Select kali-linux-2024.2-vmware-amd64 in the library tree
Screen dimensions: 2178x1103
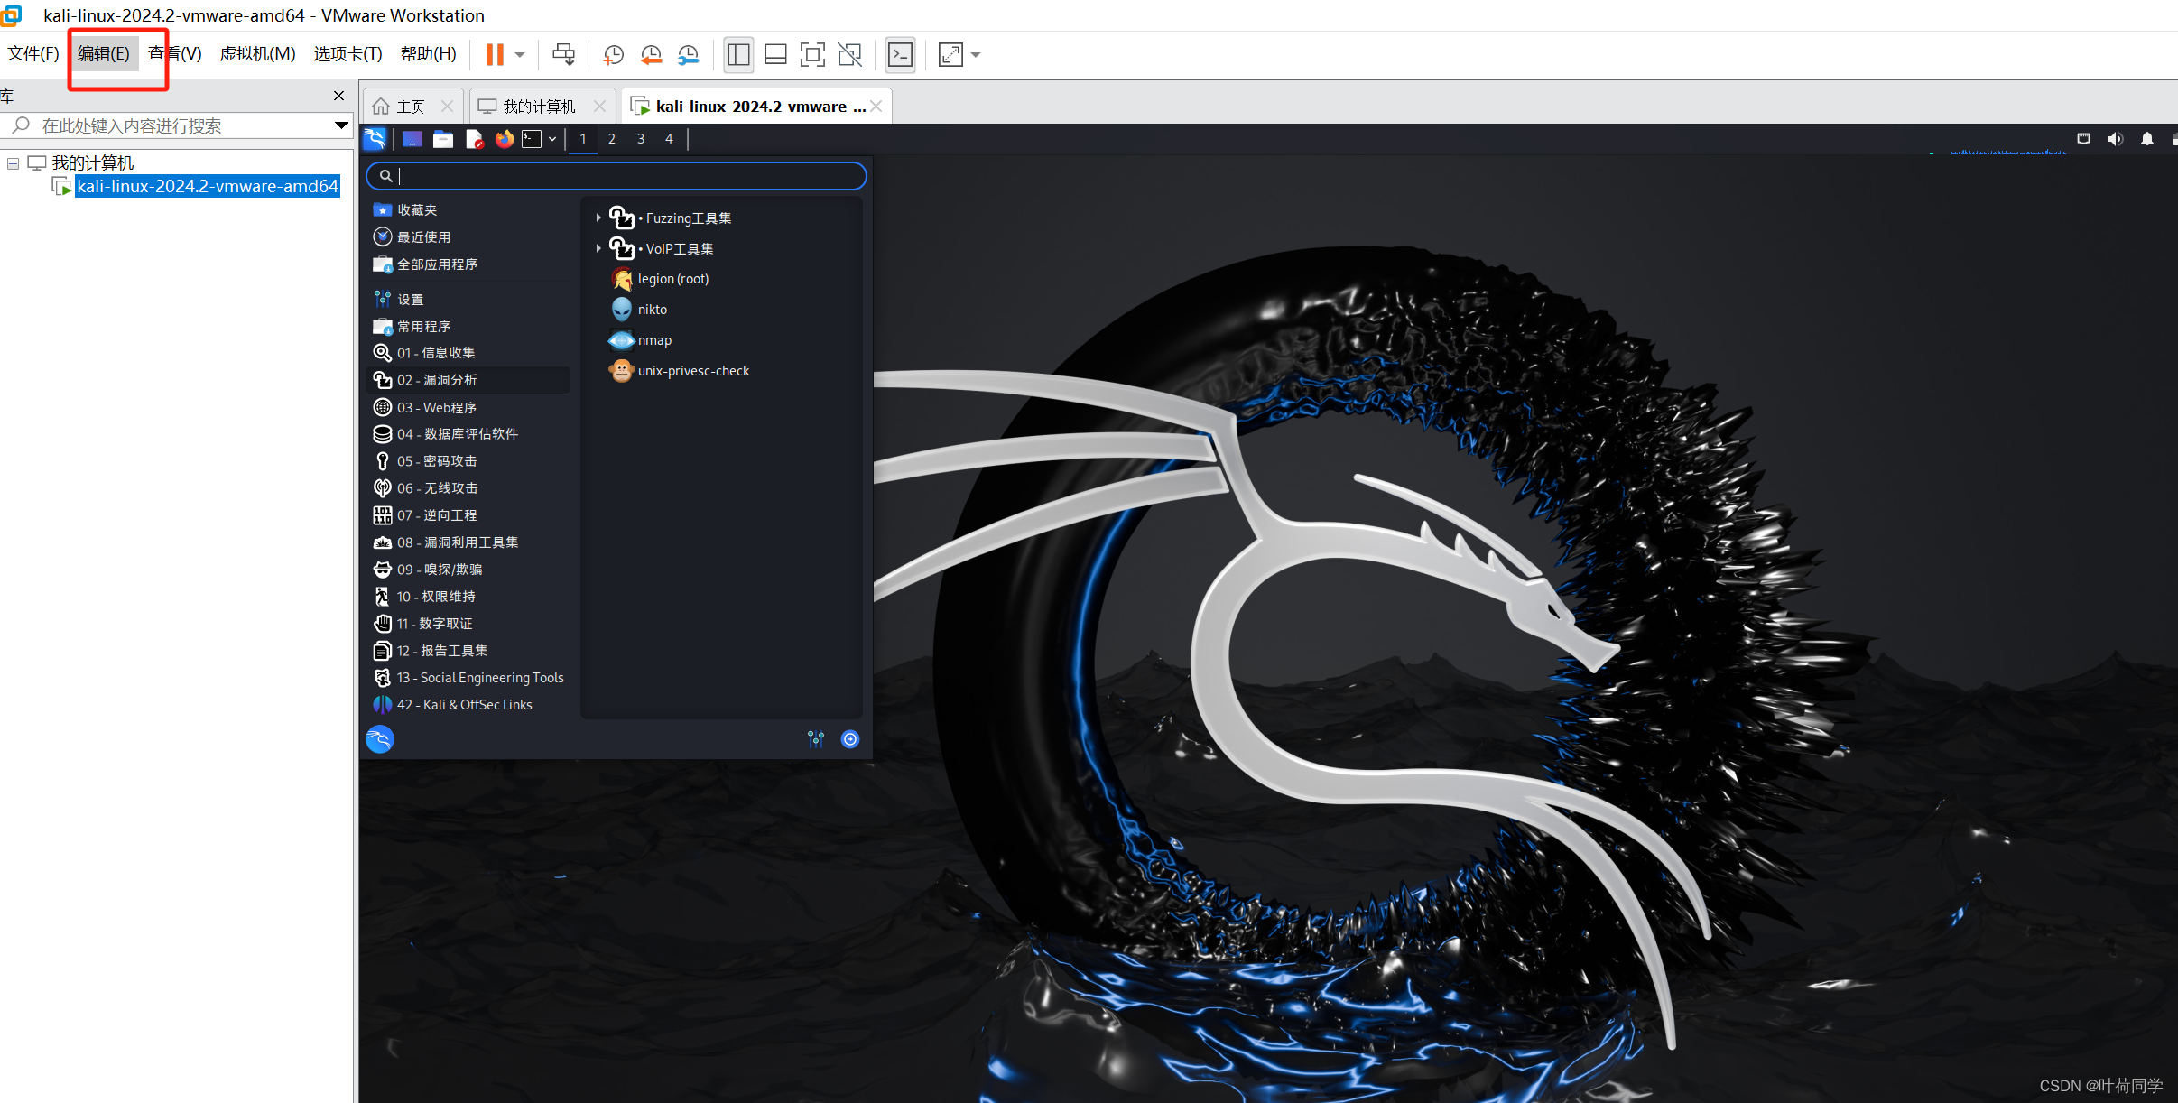[x=208, y=186]
